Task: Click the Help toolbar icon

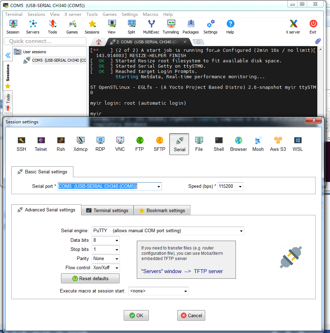Action: point(230,27)
